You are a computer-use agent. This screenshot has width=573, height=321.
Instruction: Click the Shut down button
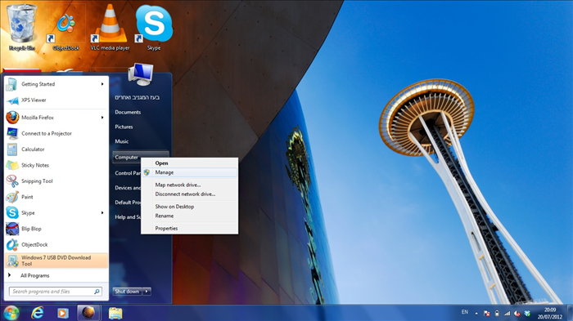tap(127, 292)
